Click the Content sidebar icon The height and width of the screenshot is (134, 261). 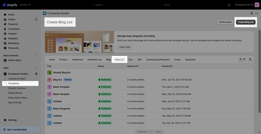pos(5,34)
